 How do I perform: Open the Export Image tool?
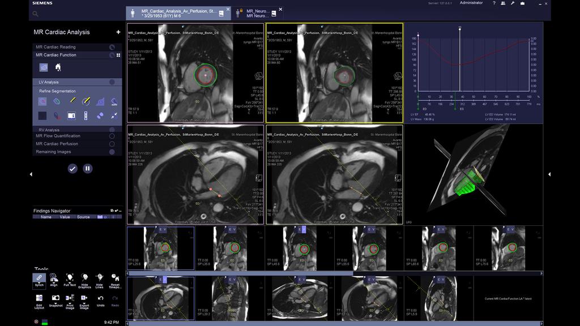pyautogui.click(x=84, y=299)
